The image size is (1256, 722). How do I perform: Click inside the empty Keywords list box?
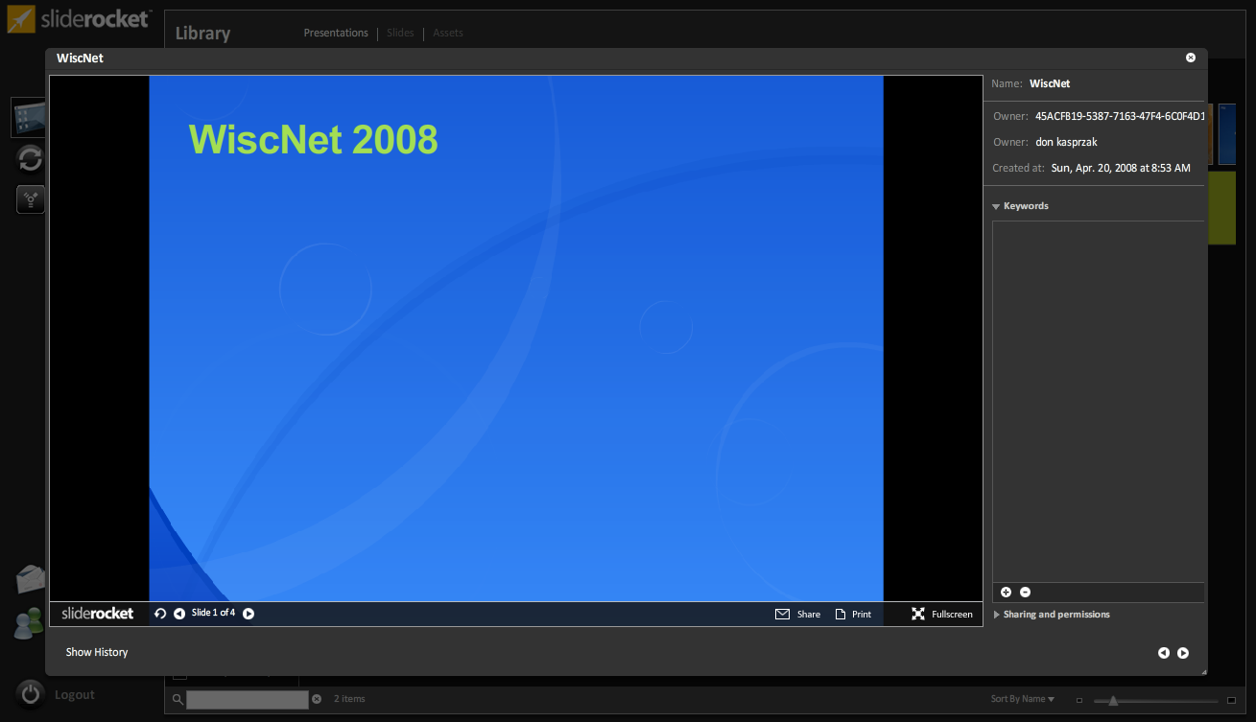(1098, 401)
